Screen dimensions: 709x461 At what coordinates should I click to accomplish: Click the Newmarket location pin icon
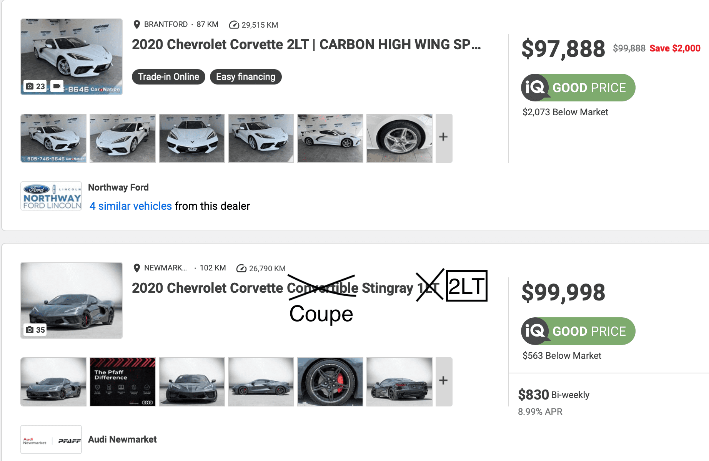tap(136, 268)
